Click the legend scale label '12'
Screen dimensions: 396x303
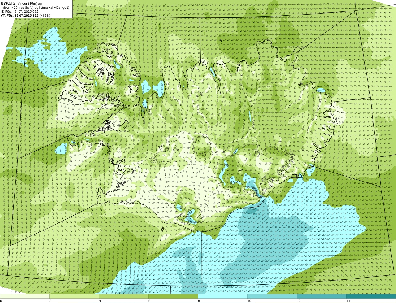click(299, 301)
